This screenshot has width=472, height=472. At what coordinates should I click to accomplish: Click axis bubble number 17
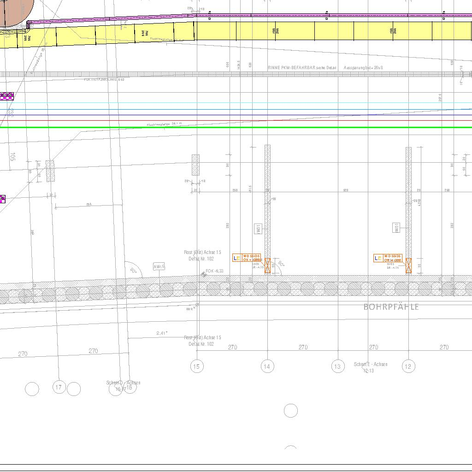pyautogui.click(x=59, y=387)
